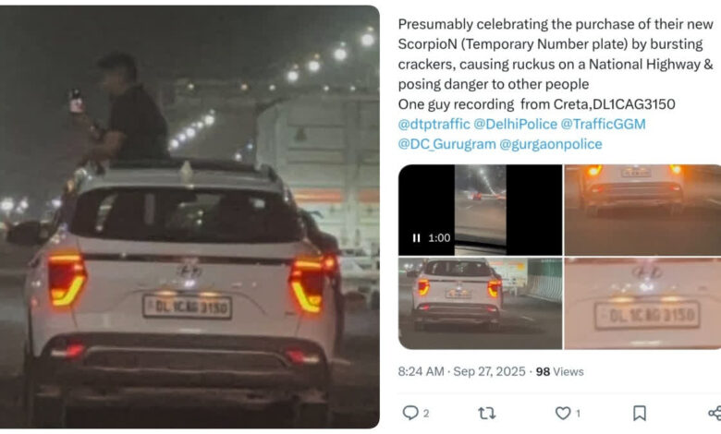Bookmark the tweet with the bookmark icon
This screenshot has height=434, width=721.
point(639,413)
